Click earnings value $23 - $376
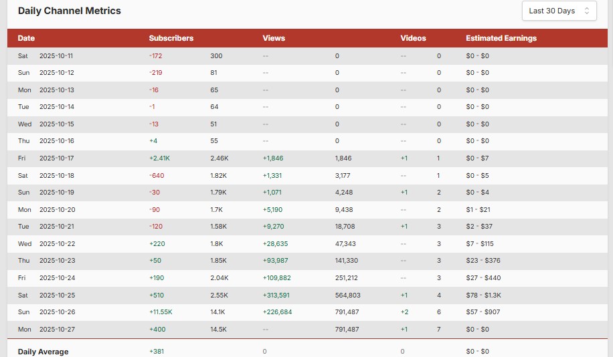Viewport: 613px width, 357px height. tap(483, 260)
